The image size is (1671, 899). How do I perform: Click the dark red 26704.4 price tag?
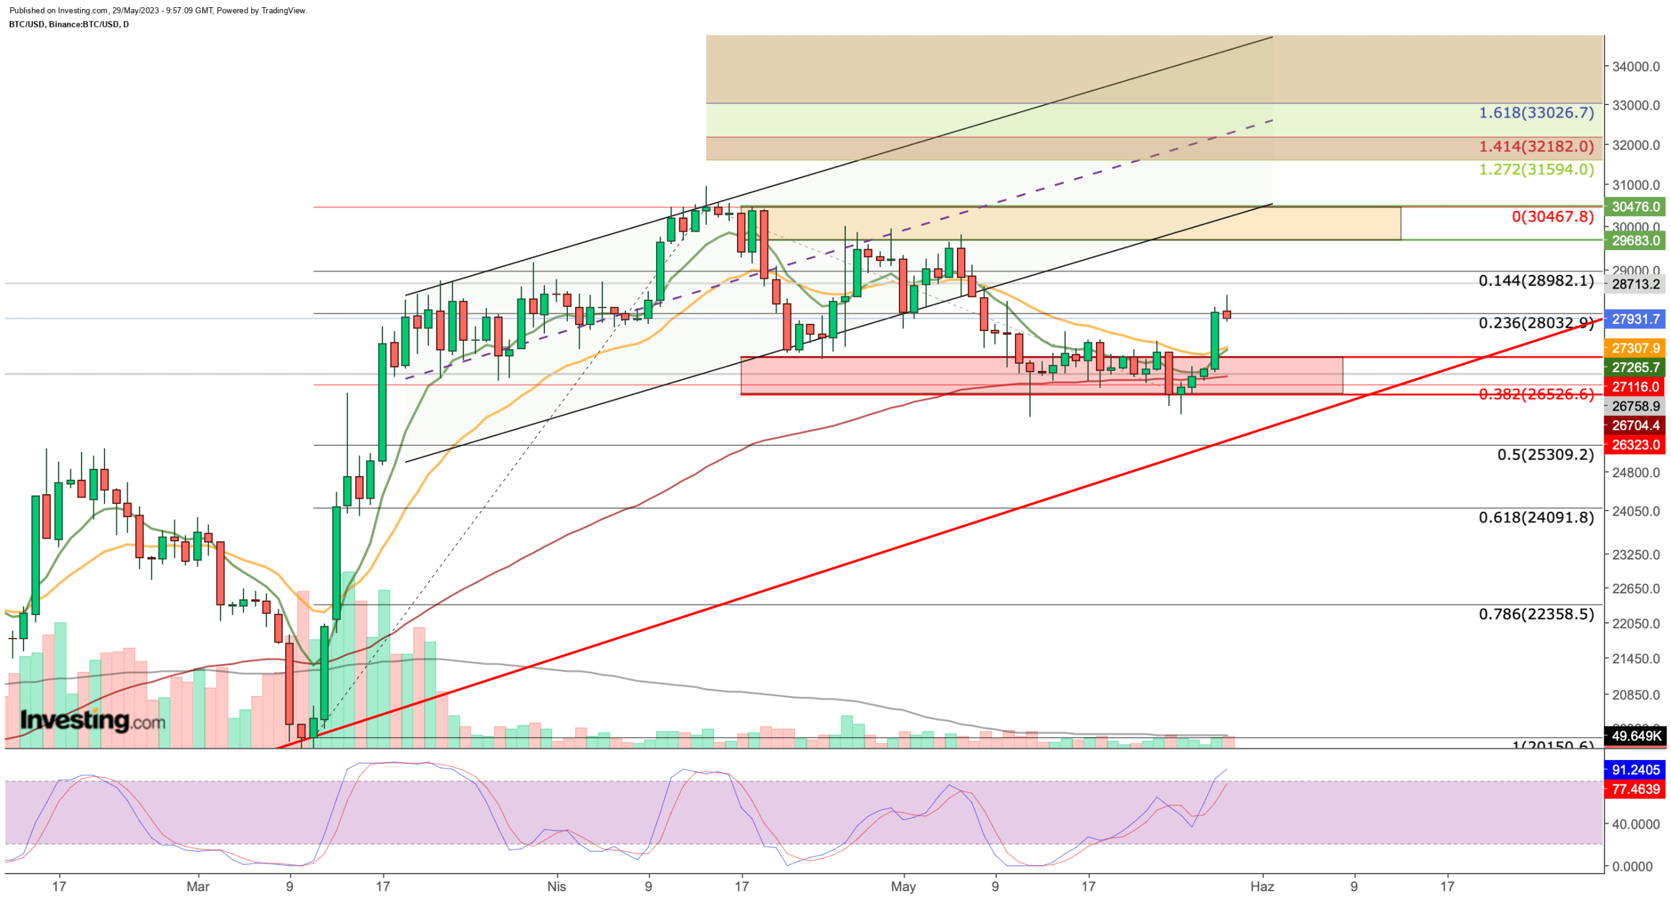coord(1634,425)
